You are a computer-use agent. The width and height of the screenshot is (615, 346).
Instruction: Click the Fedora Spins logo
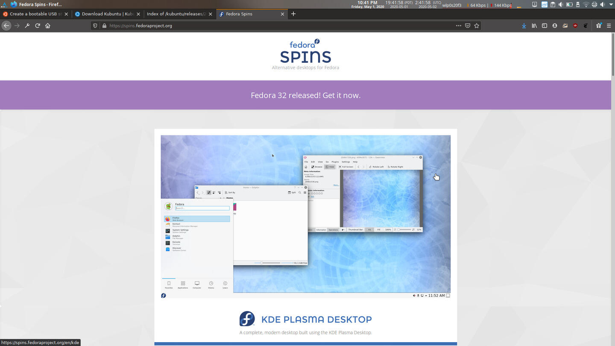pyautogui.click(x=305, y=51)
